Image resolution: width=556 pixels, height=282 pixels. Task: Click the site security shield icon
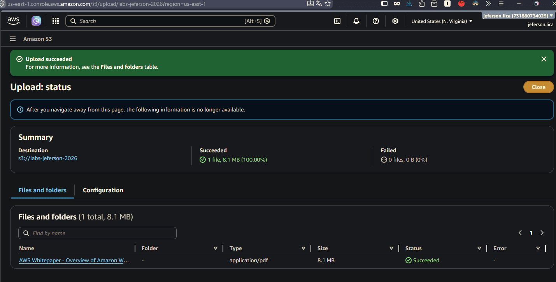[x=3, y=4]
